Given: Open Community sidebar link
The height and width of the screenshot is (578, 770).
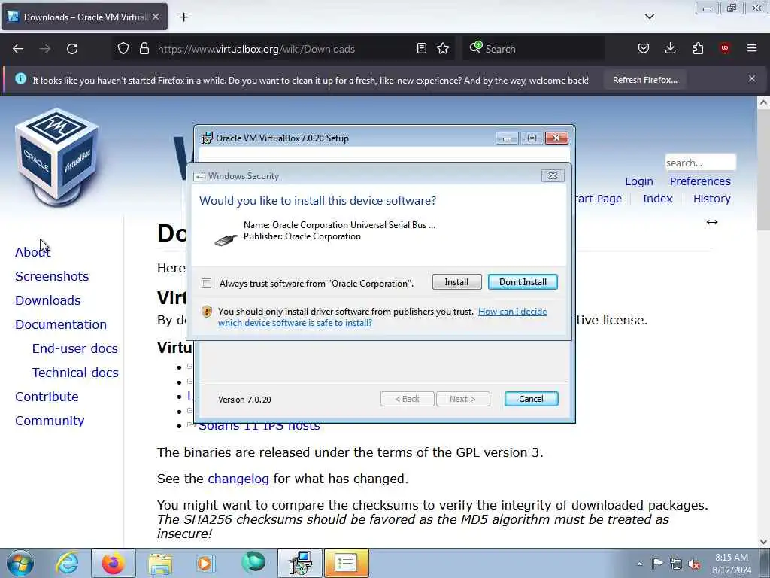Looking at the screenshot, I should click(x=50, y=421).
